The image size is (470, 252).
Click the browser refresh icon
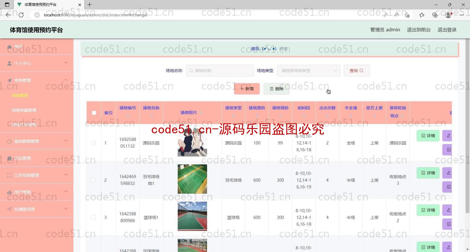[x=21, y=15]
